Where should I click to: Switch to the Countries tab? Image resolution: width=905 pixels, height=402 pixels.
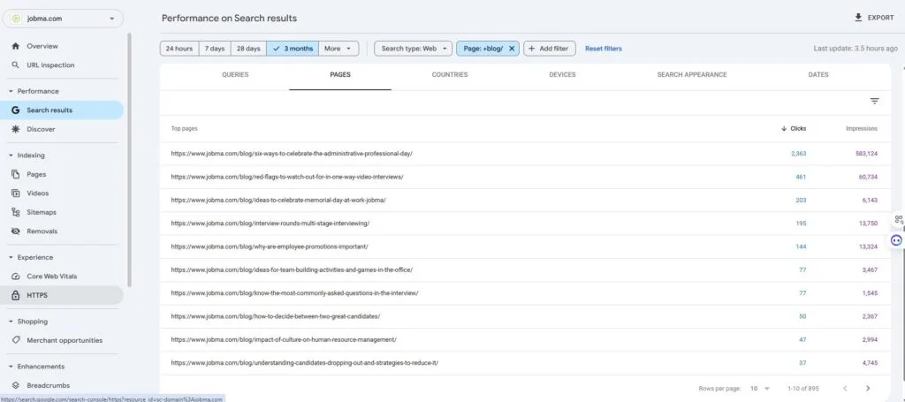point(450,74)
